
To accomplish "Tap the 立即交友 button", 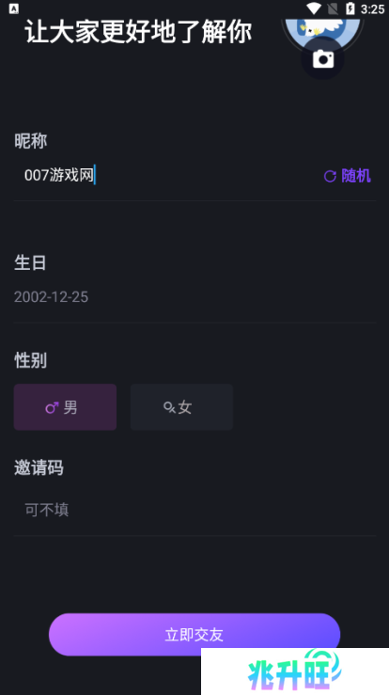I will click(x=194, y=634).
